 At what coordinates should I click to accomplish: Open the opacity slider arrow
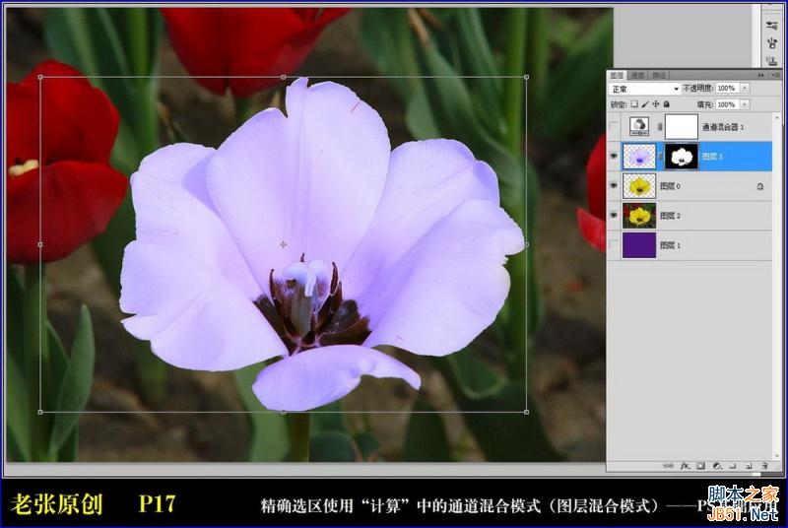tap(745, 88)
